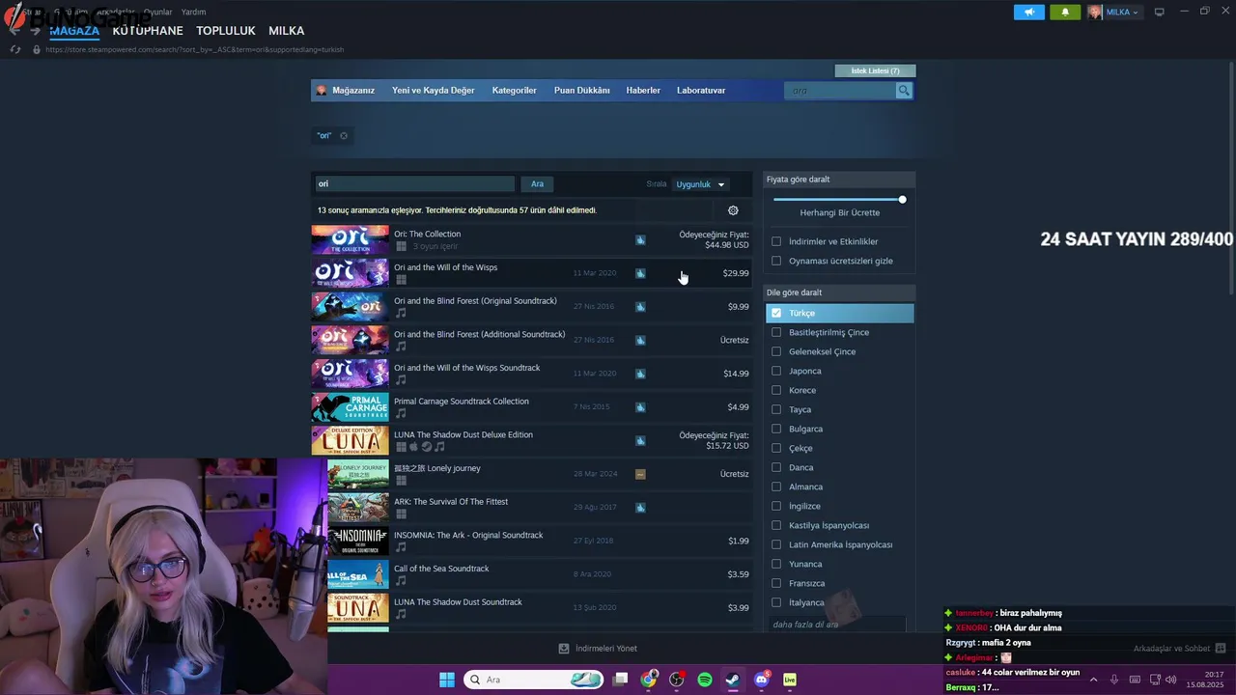
Task: Launch Chrome from the taskbar
Action: click(649, 680)
